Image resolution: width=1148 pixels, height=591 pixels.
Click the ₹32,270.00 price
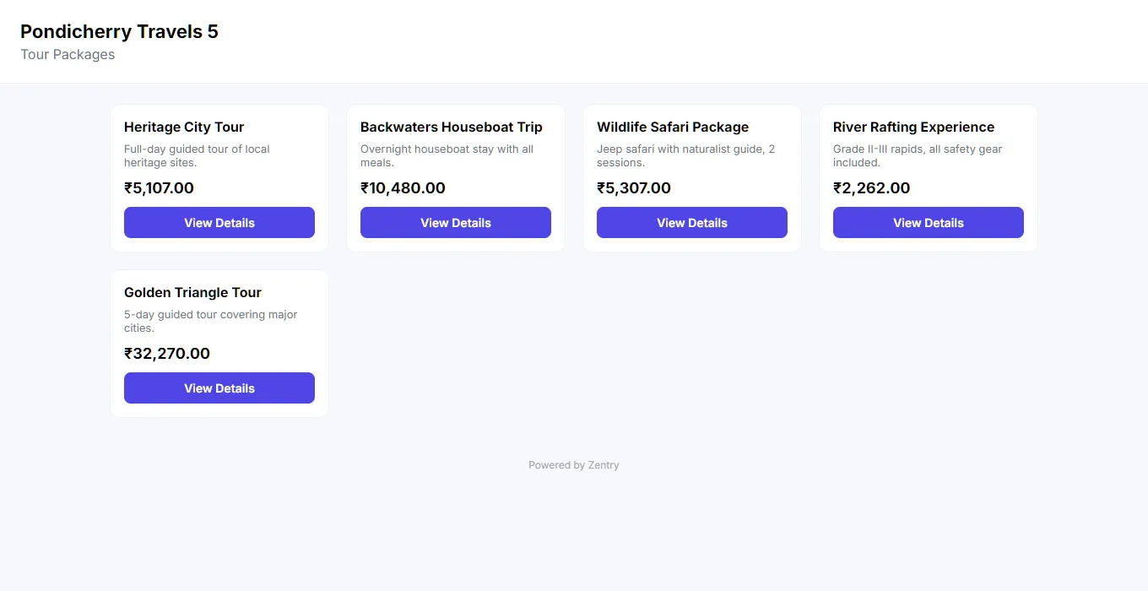167,354
